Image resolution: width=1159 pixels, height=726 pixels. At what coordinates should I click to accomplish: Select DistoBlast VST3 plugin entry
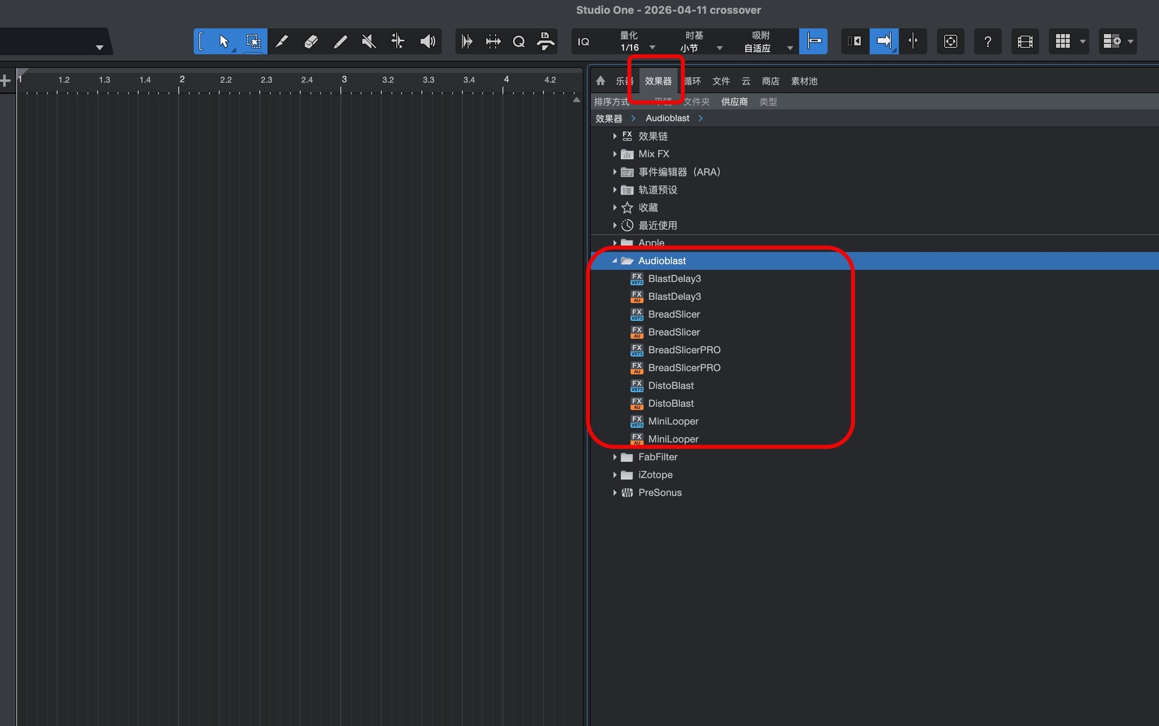click(x=671, y=386)
